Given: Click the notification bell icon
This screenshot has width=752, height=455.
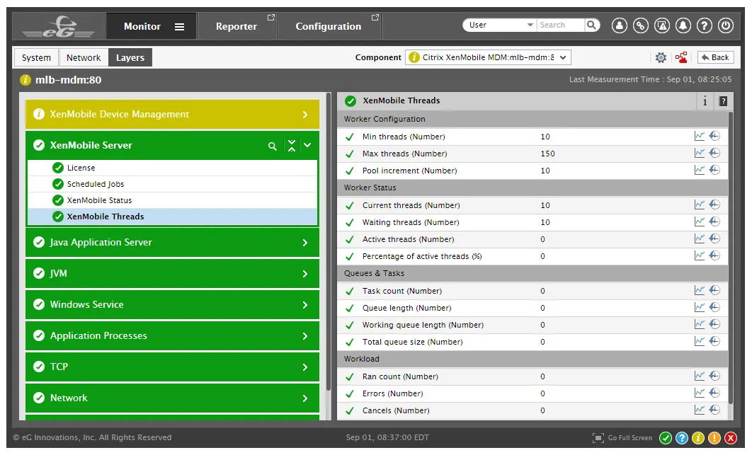Looking at the screenshot, I should coord(683,25).
